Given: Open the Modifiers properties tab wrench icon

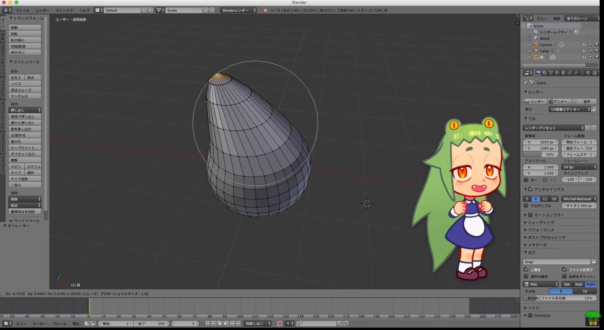Looking at the screenshot, I should [x=576, y=73].
